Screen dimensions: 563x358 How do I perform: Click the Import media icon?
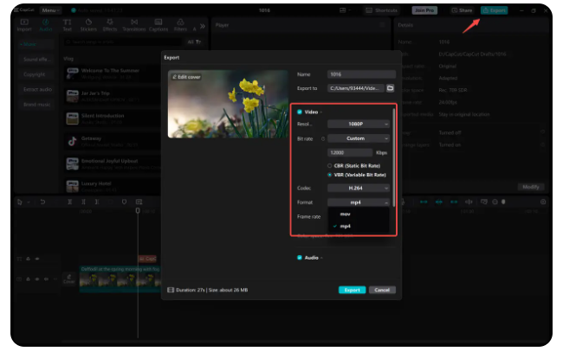pos(23,24)
